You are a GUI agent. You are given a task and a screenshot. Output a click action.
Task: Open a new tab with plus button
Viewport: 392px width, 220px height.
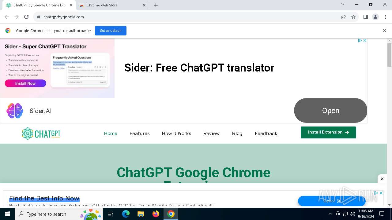(x=156, y=5)
